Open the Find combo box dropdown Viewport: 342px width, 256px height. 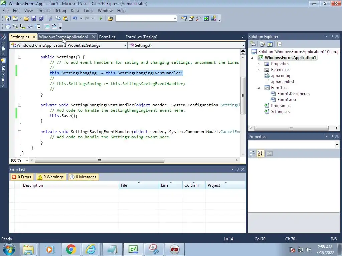[175, 19]
